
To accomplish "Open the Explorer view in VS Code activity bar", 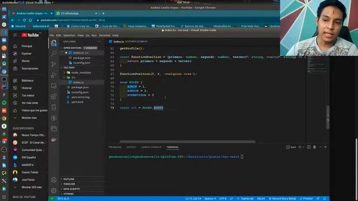I will click(x=54, y=43).
